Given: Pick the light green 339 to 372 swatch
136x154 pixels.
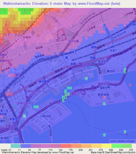Looking at the screenshot, I should (x=127, y=146).
